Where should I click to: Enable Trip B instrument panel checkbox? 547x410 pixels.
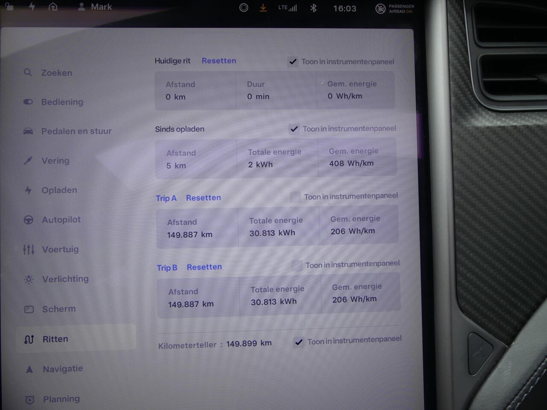pos(297,266)
